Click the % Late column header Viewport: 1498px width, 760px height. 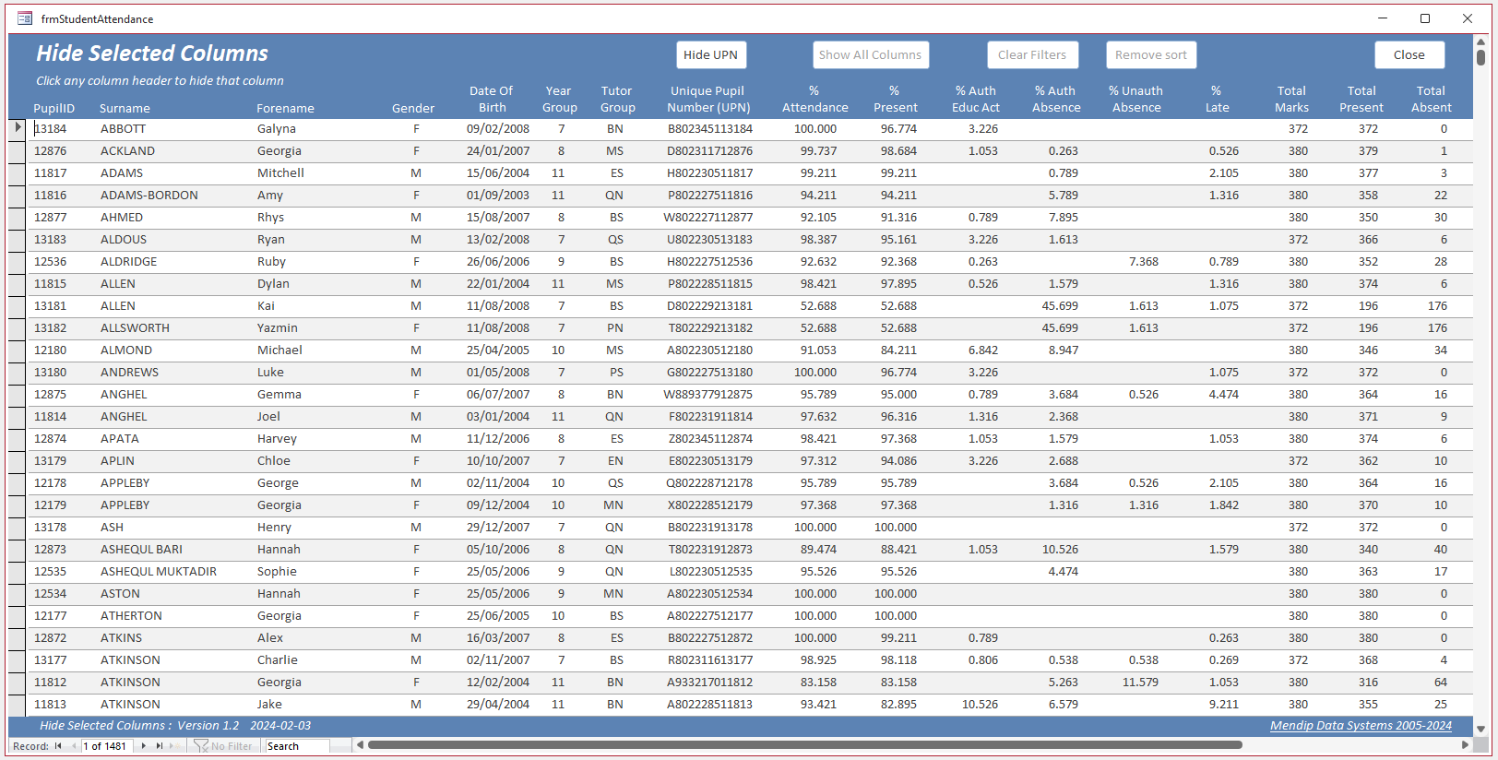(1217, 100)
